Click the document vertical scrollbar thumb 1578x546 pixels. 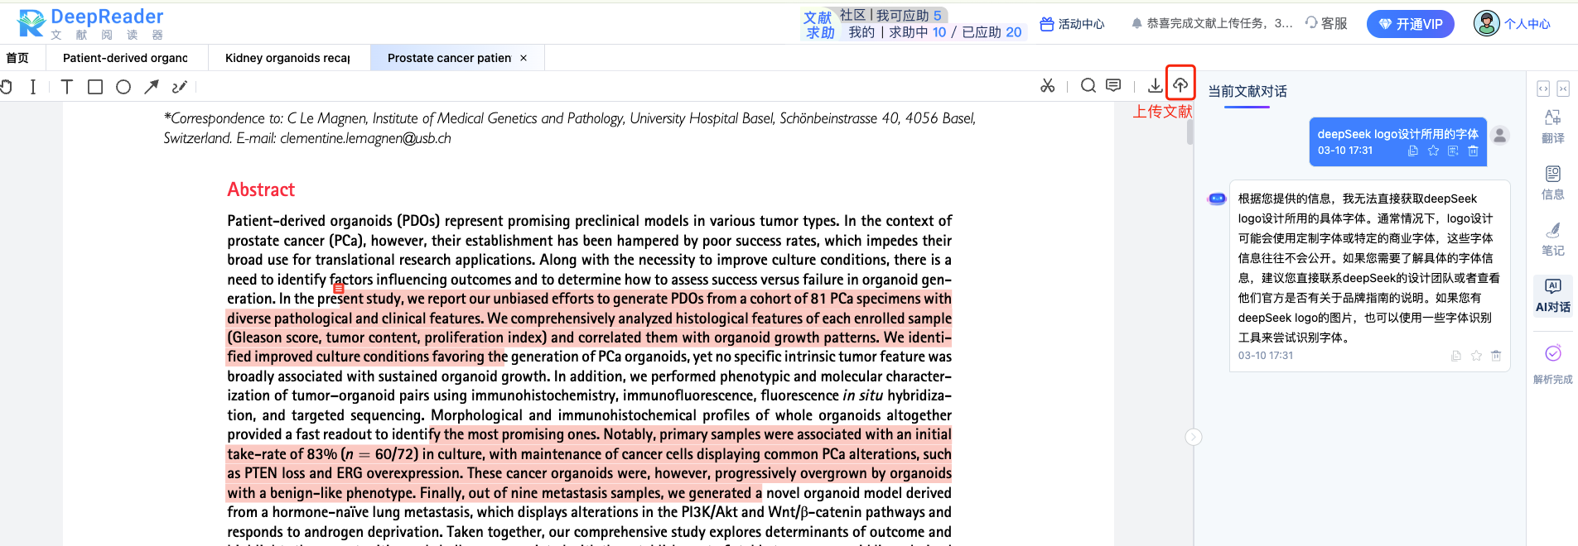tap(1190, 132)
